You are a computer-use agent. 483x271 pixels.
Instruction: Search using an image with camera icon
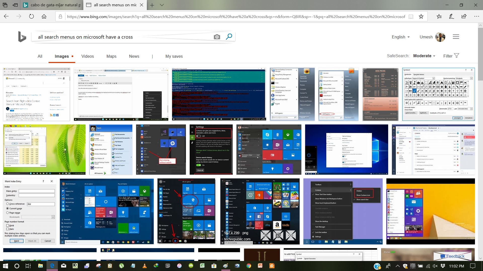tap(217, 37)
